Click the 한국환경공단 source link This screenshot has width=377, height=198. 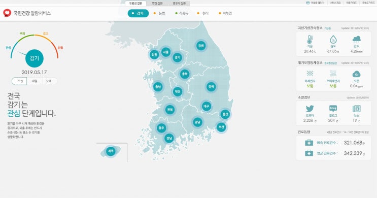tap(331, 63)
